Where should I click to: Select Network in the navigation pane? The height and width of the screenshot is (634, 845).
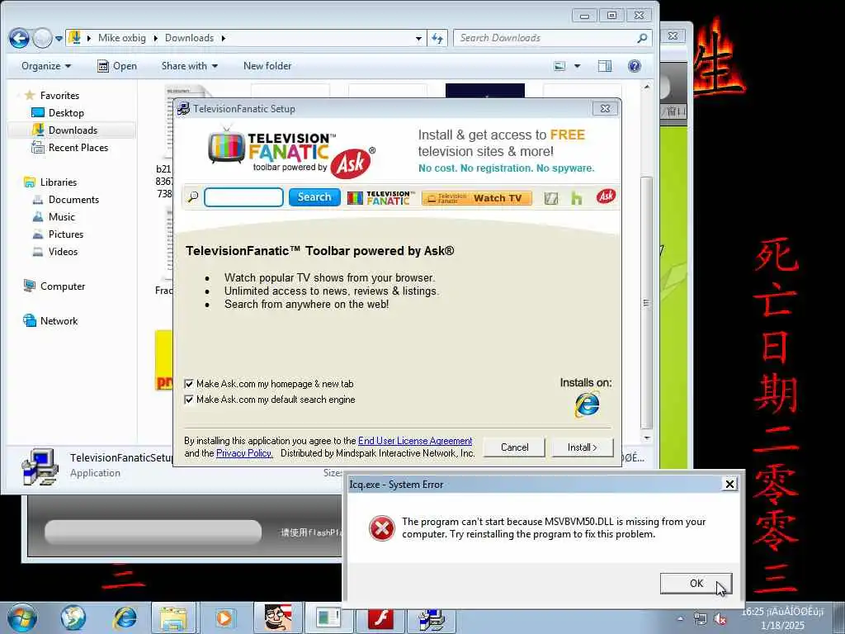click(59, 321)
